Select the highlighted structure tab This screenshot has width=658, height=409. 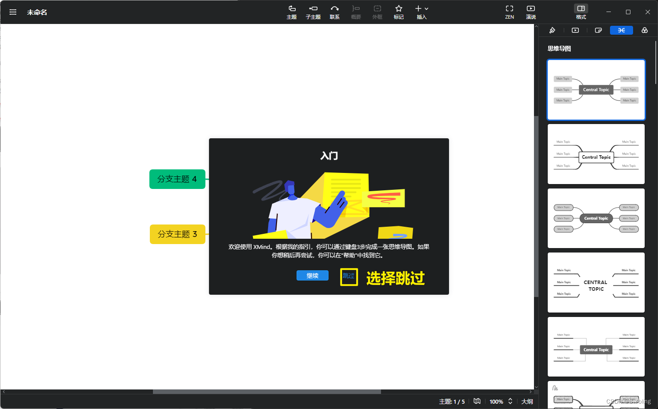click(x=622, y=30)
